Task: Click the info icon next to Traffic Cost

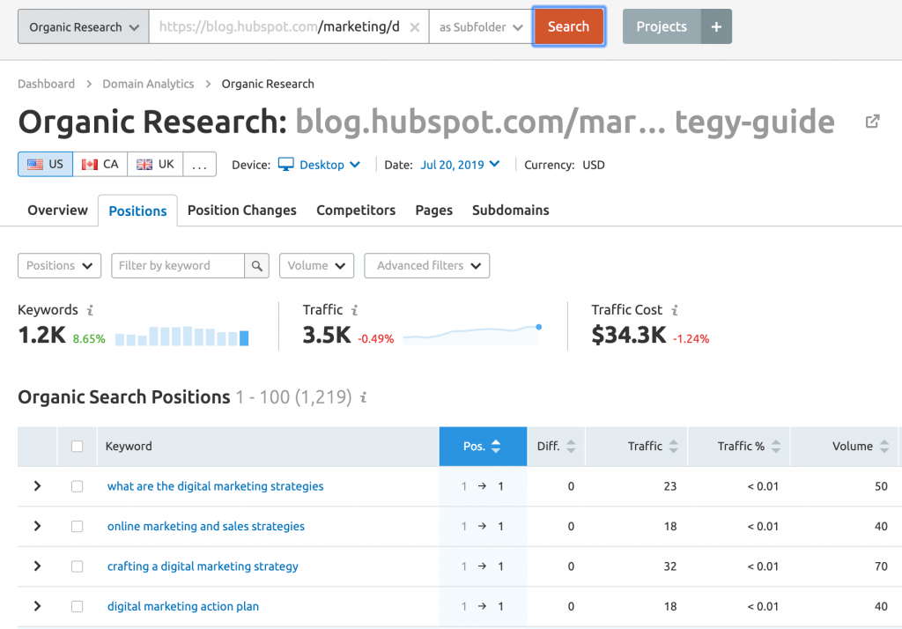Action: click(674, 309)
